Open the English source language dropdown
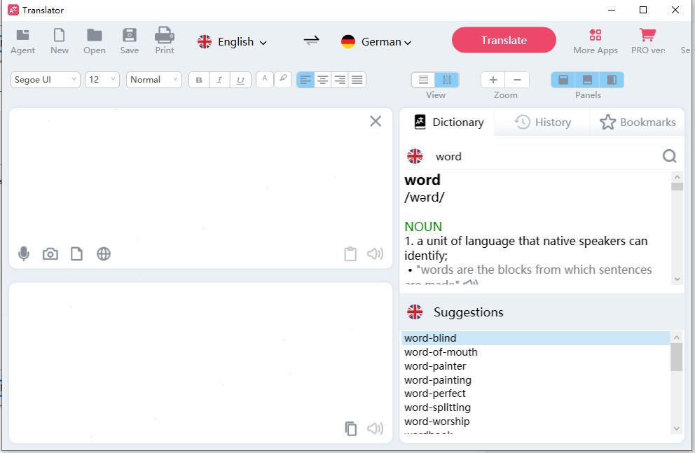The height and width of the screenshot is (453, 695). 233,41
